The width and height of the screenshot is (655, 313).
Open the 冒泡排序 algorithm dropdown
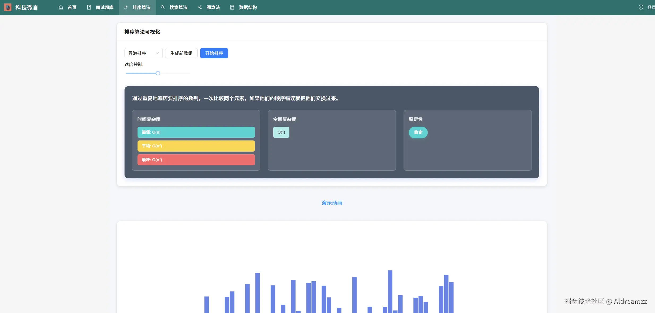click(143, 53)
